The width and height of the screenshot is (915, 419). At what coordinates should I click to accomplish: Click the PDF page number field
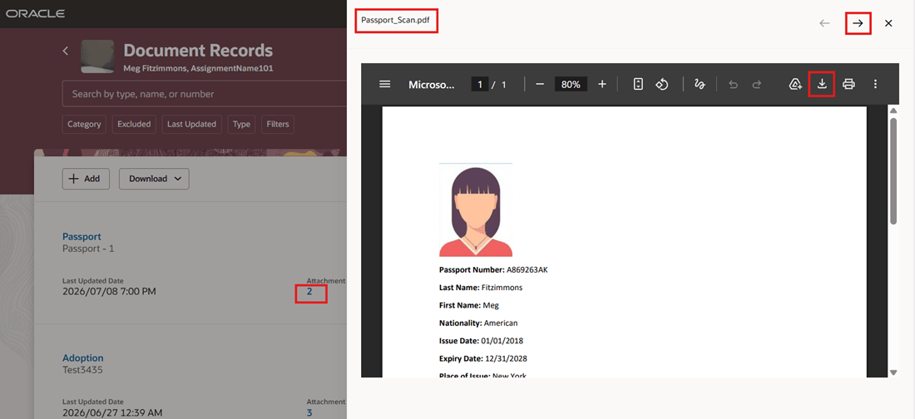coord(480,85)
